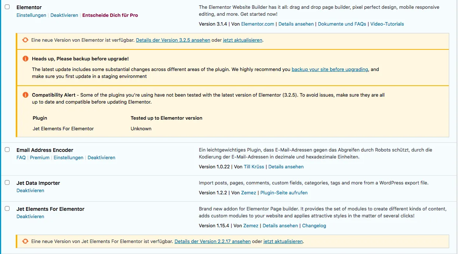Click the Elementor plugin name
Image resolution: width=458 pixels, height=254 pixels.
(29, 7)
